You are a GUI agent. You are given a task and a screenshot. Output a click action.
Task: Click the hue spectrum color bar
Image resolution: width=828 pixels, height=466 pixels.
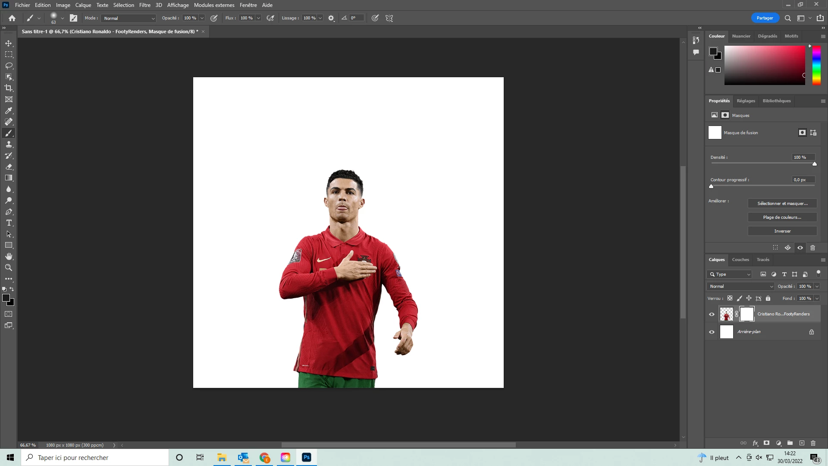pos(816,65)
